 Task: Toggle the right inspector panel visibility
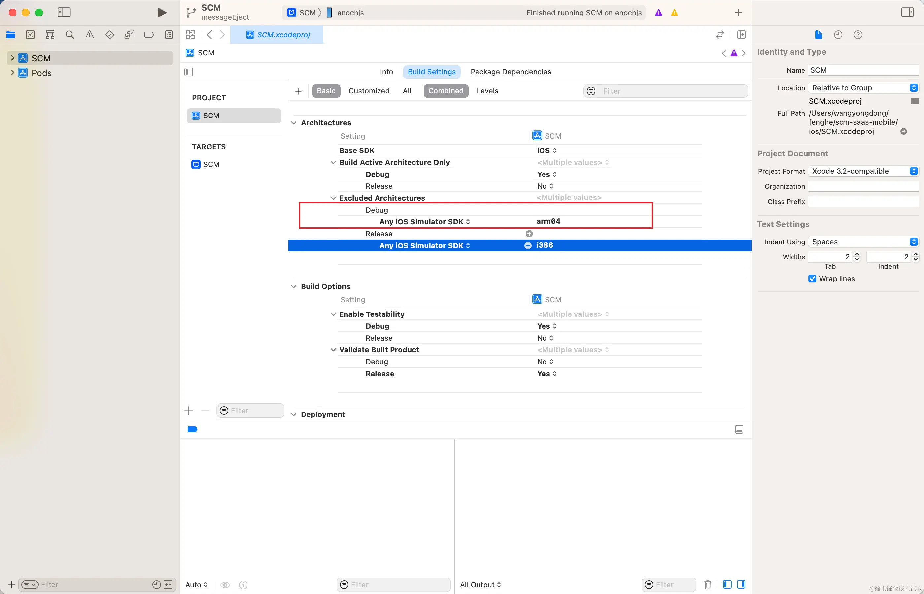[907, 12]
